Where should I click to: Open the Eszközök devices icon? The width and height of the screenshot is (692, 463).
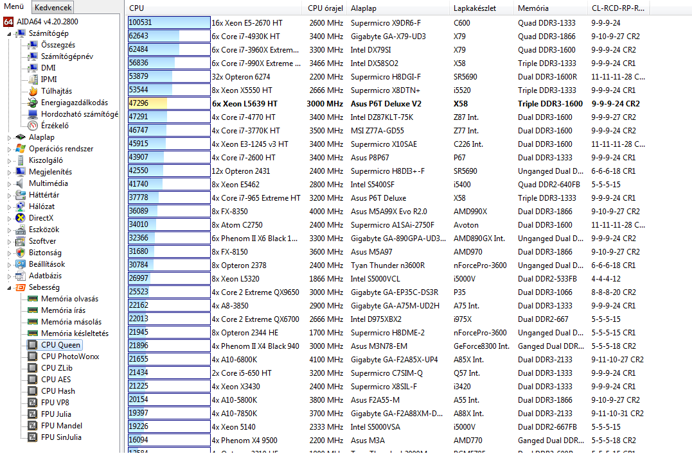point(21,230)
